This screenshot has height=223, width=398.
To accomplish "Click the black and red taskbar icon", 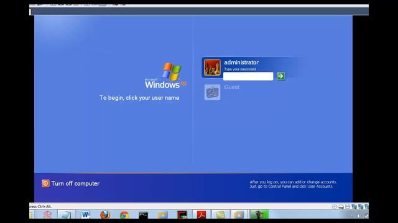I will [x=182, y=215].
